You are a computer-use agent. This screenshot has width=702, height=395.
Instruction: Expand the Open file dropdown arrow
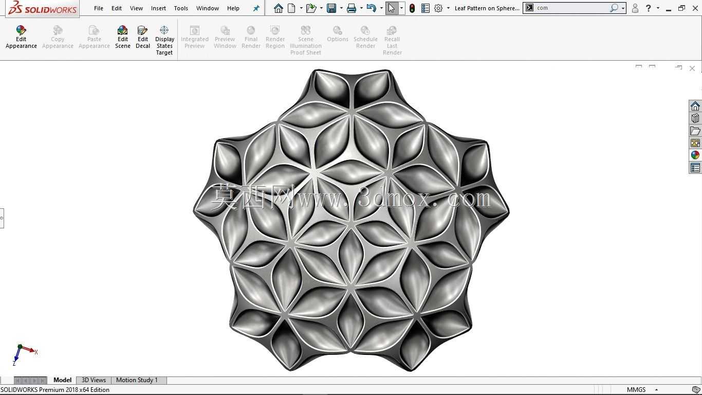(x=321, y=8)
